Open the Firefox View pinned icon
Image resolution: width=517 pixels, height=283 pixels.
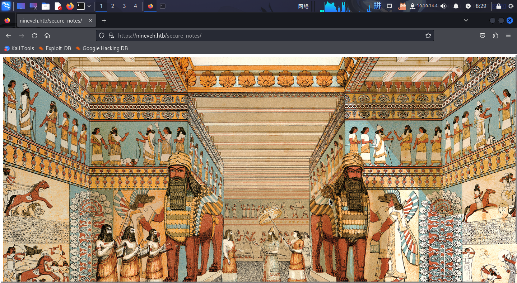[x=7, y=21]
